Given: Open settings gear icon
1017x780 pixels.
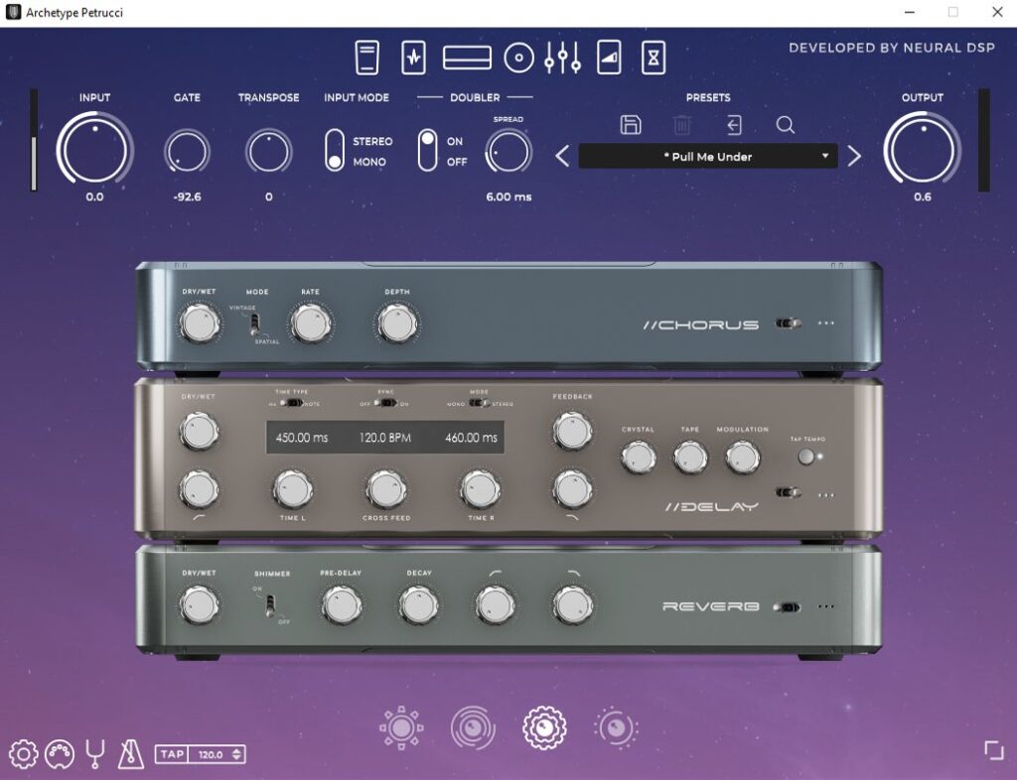Looking at the screenshot, I should click(24, 754).
